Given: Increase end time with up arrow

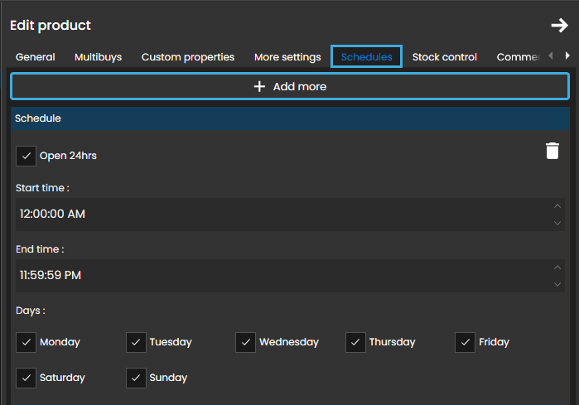Looking at the screenshot, I should pyautogui.click(x=557, y=268).
